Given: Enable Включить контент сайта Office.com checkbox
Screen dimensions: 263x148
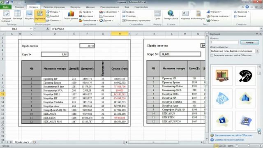Looking at the screenshot, I should 212,55.
